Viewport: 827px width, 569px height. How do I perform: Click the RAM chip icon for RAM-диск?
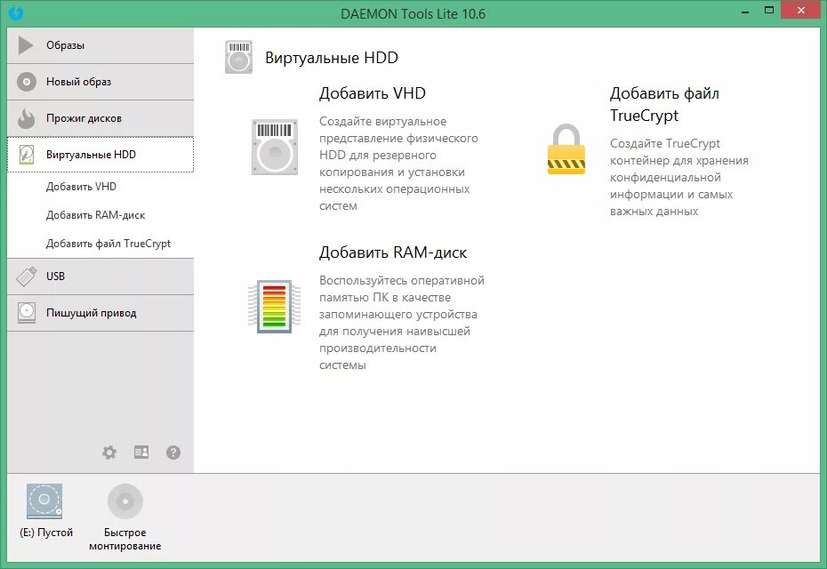point(274,307)
